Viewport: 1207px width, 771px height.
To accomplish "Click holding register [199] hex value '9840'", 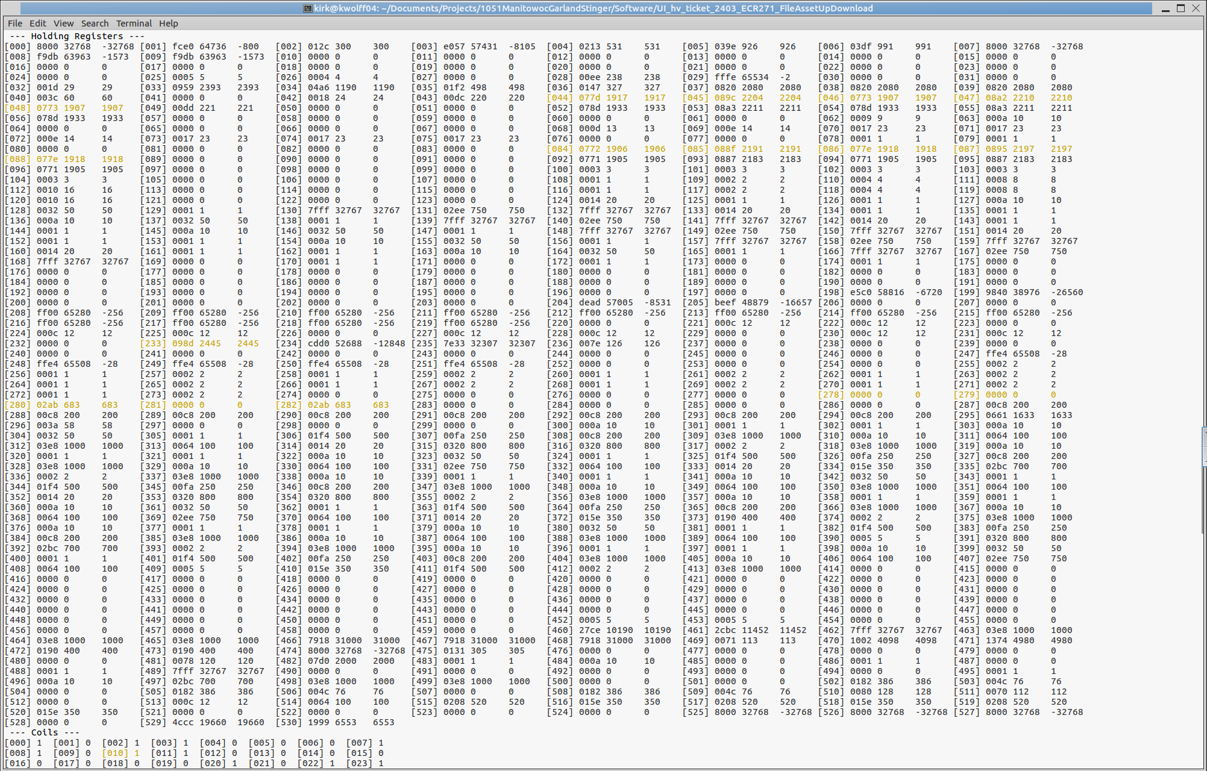I will (997, 292).
